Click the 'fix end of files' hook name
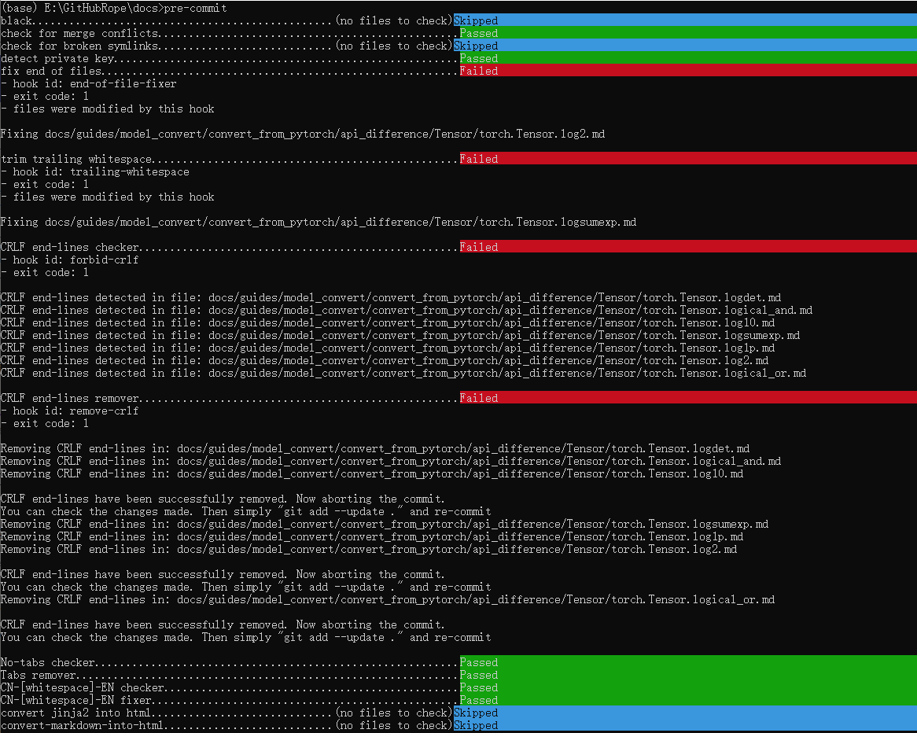The width and height of the screenshot is (917, 733). tap(51, 71)
